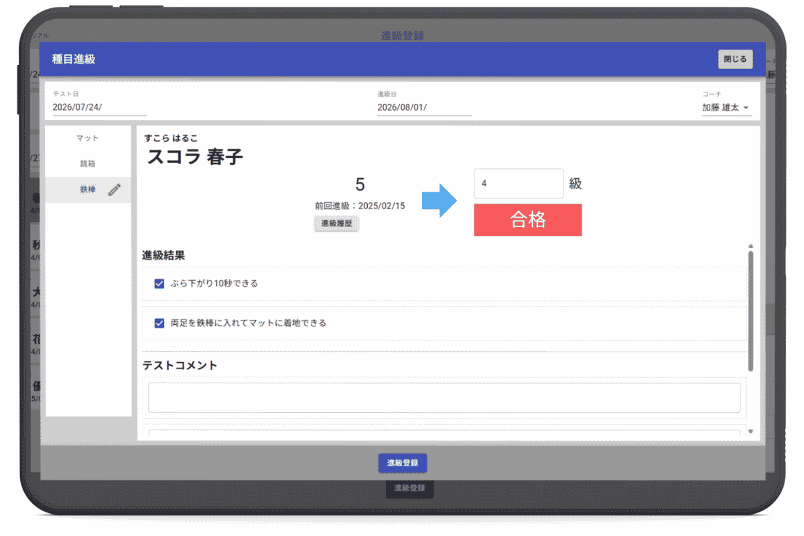This screenshot has height=536, width=804.
Task: Click the テストコメント section heading
Action: (180, 365)
